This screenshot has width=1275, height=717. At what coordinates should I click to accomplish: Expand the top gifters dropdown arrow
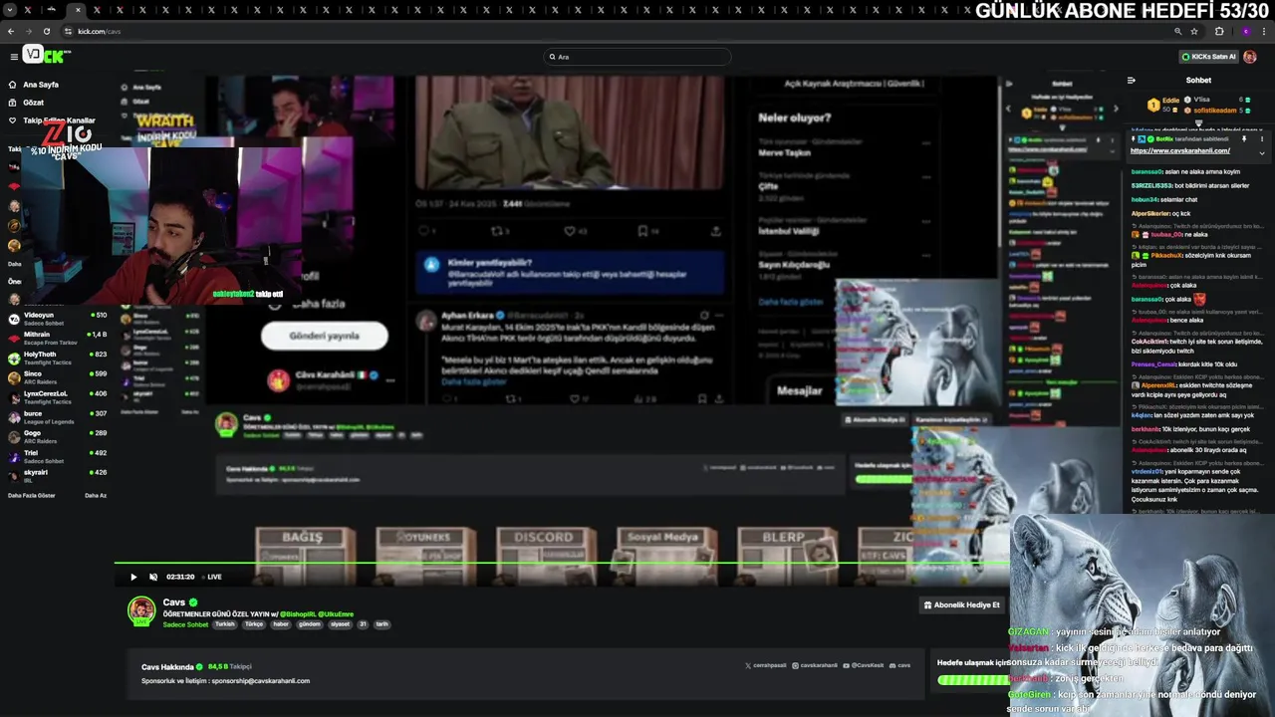click(x=1199, y=123)
